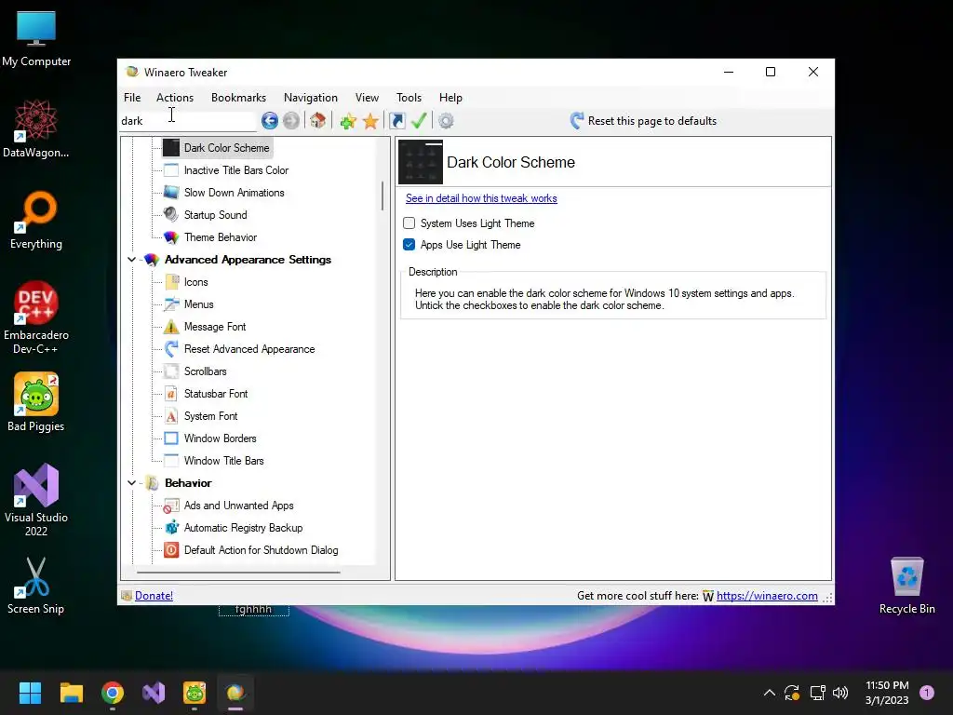Open the Bookmarks menu
The image size is (953, 715).
pos(238,97)
